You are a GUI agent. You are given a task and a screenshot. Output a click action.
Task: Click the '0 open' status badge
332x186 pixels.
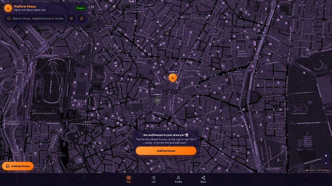click(x=81, y=8)
